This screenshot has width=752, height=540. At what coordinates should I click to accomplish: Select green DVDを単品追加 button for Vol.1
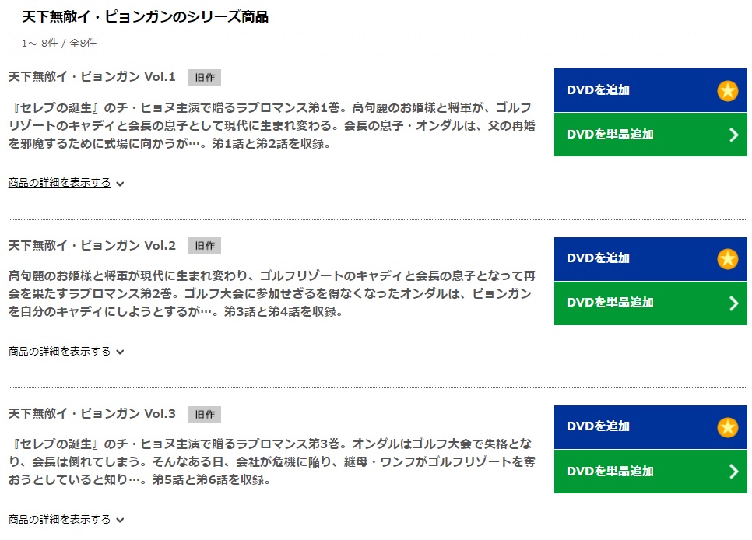650,135
